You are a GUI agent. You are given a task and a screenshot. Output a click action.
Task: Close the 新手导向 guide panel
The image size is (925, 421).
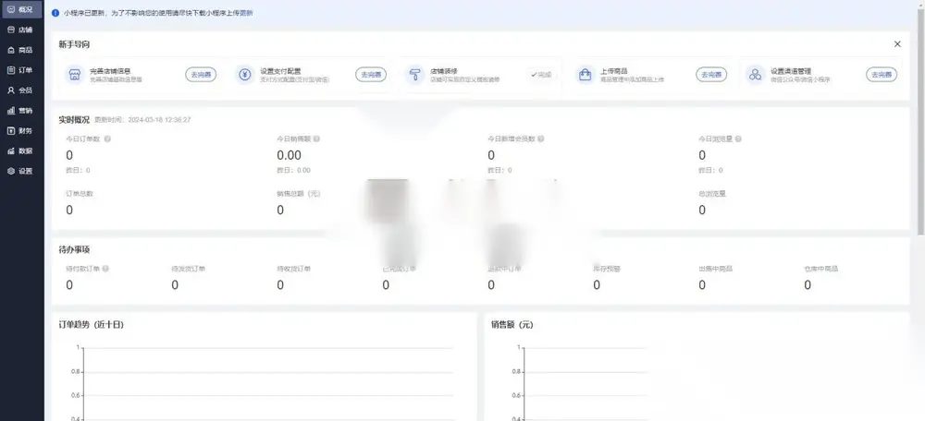pos(897,44)
